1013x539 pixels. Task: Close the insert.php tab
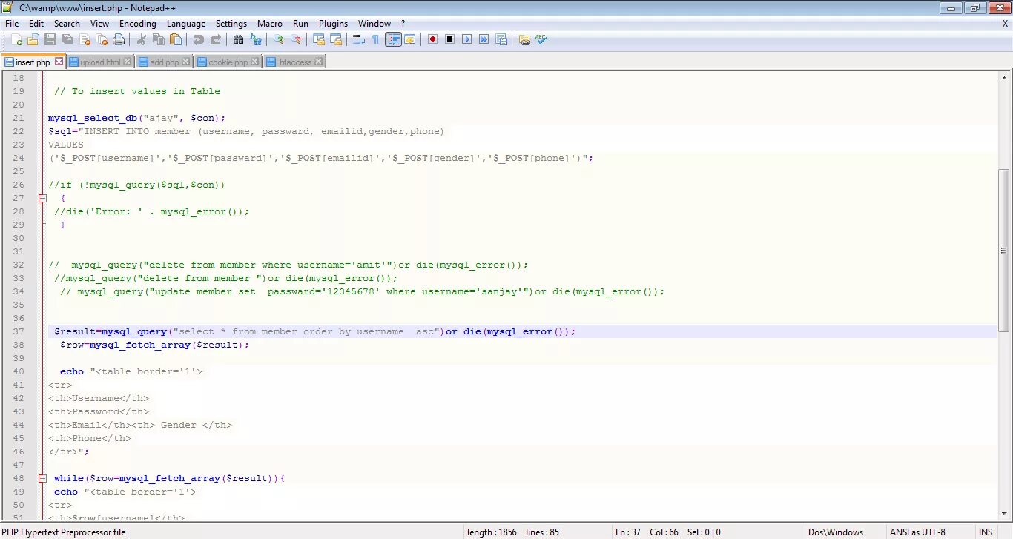click(x=59, y=62)
